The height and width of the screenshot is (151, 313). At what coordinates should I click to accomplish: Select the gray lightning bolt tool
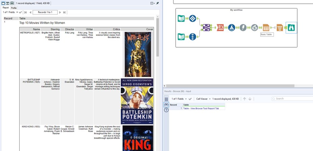[243, 28]
